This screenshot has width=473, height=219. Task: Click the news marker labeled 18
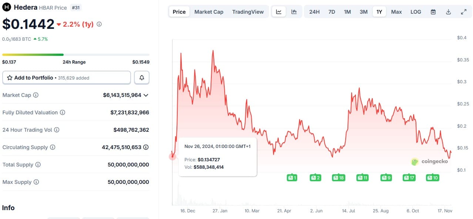pyautogui.click(x=338, y=178)
